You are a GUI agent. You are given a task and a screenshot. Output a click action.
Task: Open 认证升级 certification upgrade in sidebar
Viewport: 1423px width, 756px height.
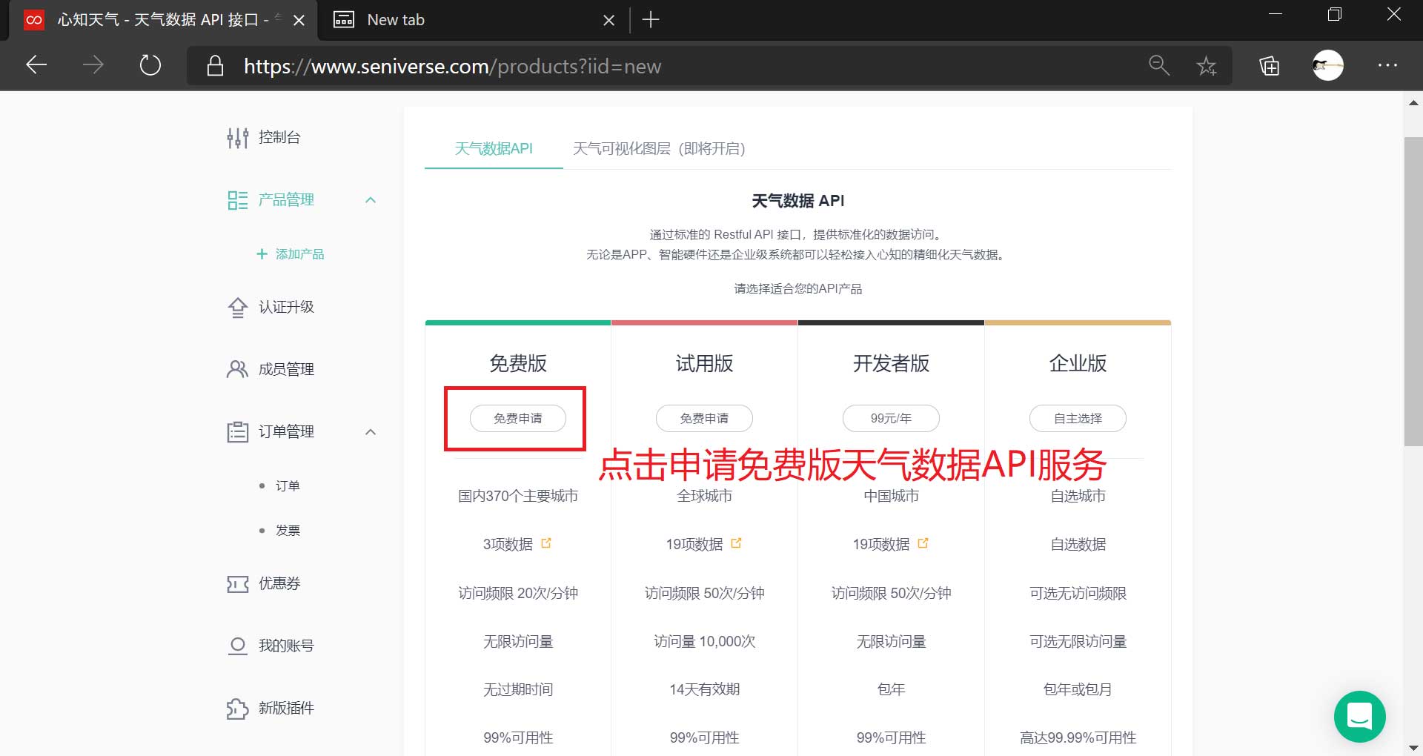coord(271,307)
